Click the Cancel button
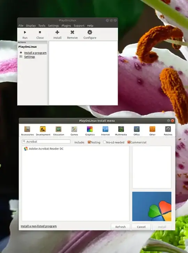 tap(141, 227)
